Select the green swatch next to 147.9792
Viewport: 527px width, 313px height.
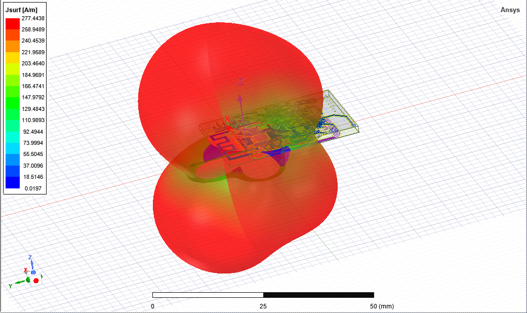13,97
